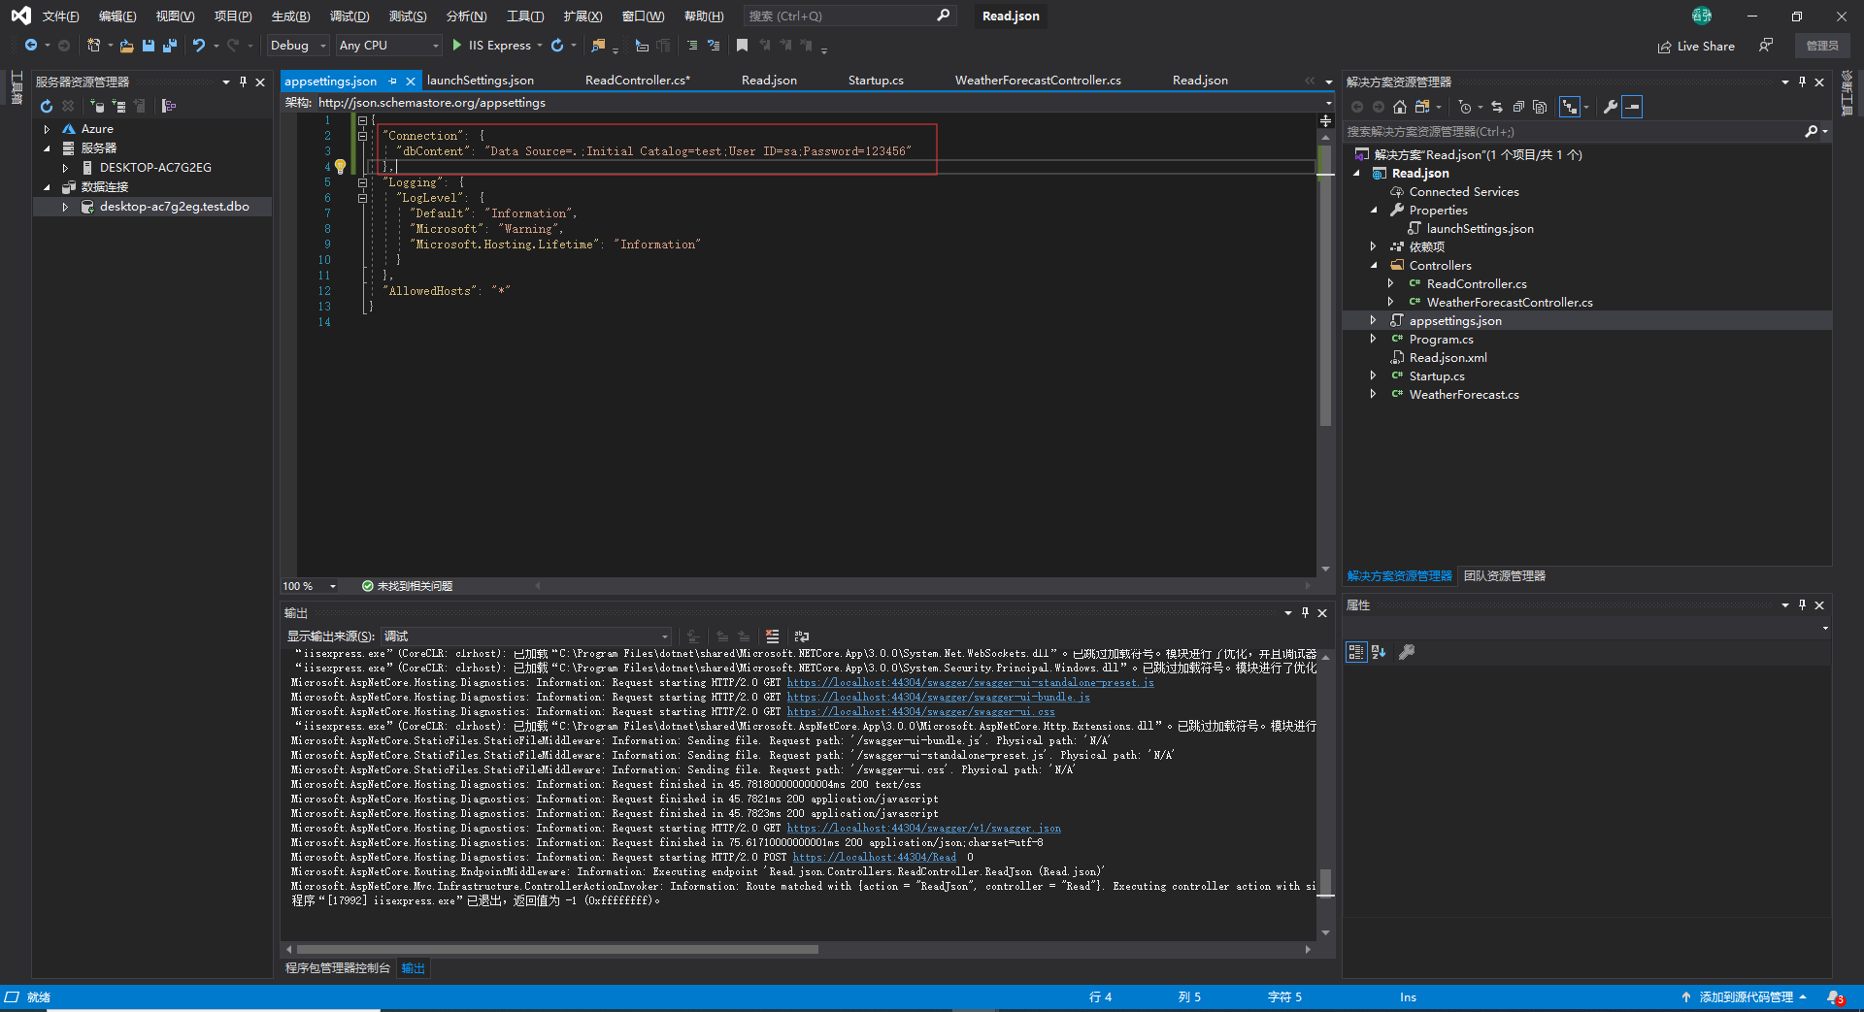Click the Solution Explorer search field

(1573, 132)
